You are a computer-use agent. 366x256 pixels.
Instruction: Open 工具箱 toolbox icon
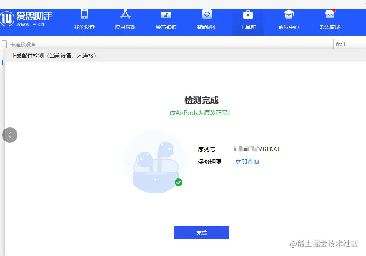click(x=248, y=14)
